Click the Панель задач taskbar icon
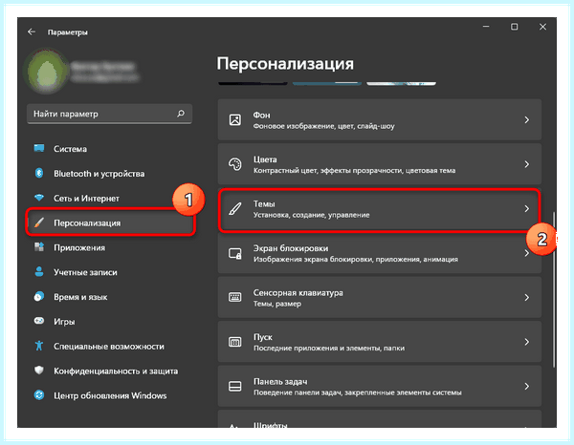The image size is (574, 445). (235, 386)
